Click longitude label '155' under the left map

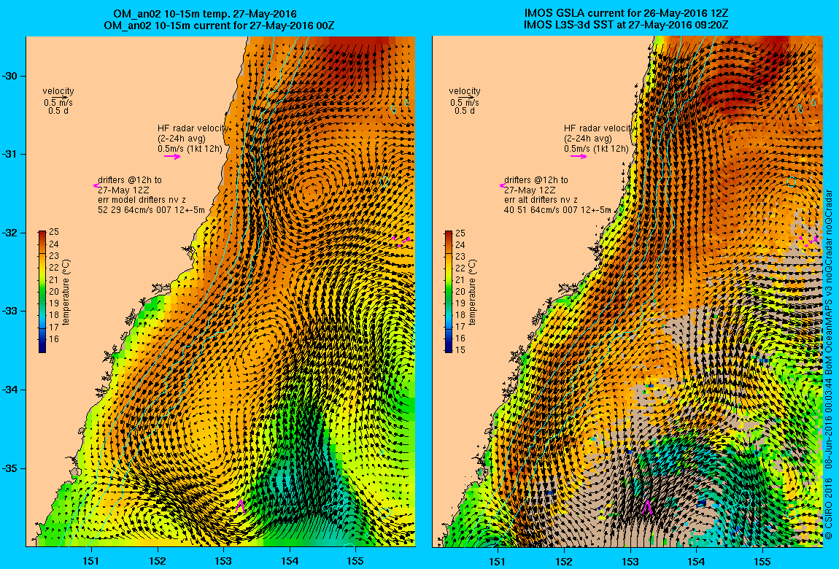tap(355, 562)
